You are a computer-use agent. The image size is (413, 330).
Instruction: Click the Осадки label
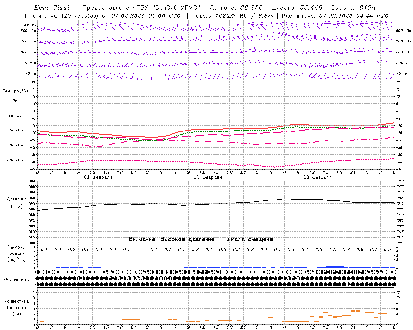click(17, 253)
